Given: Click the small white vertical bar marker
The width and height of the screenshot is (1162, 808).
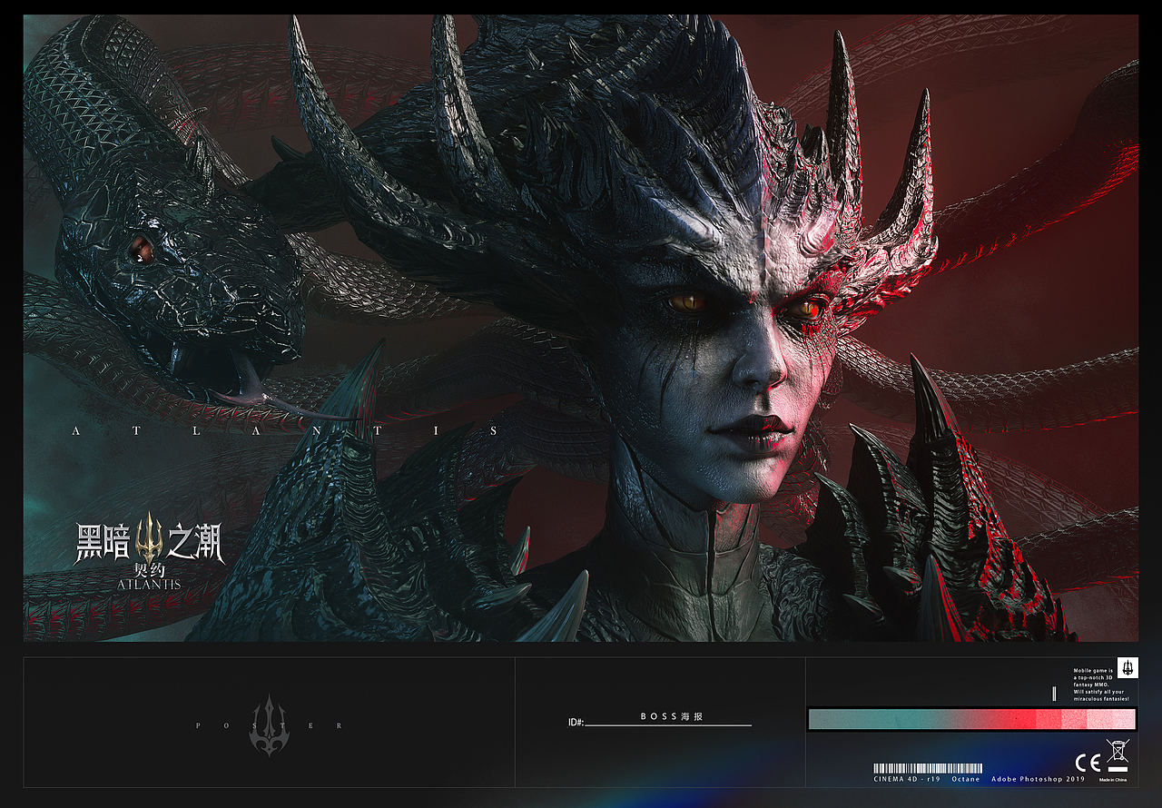Looking at the screenshot, I should click(1053, 695).
